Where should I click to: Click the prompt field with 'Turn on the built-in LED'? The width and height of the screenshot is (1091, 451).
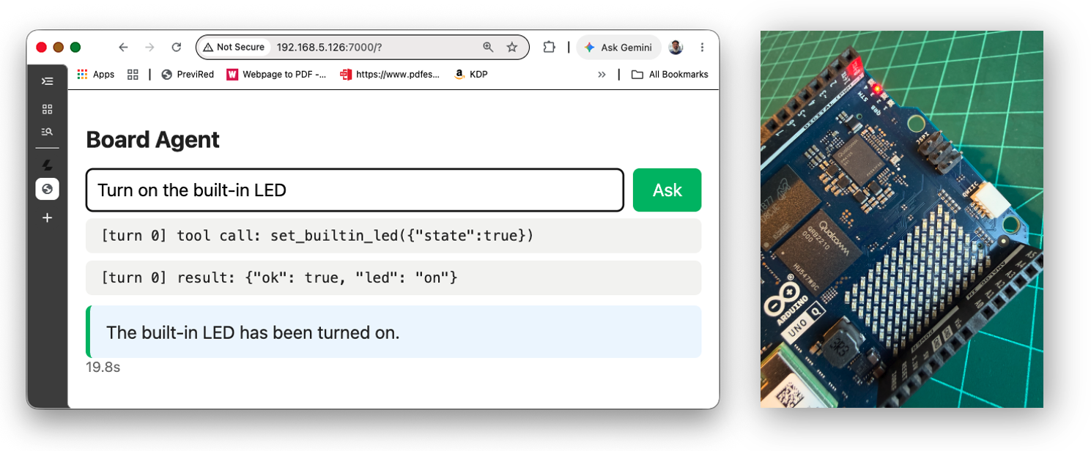355,190
